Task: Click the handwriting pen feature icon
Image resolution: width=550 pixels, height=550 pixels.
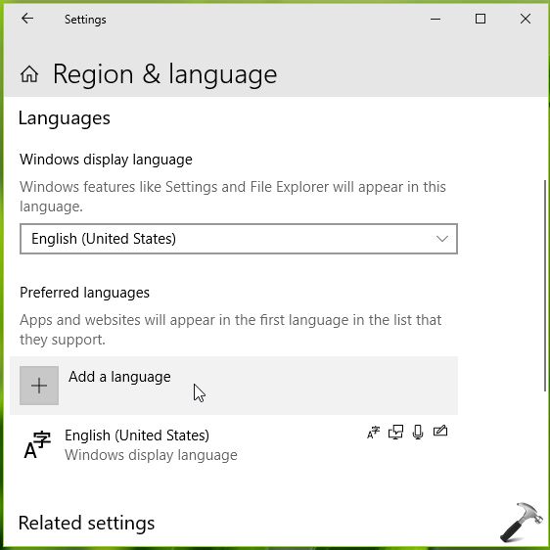Action: click(x=440, y=431)
